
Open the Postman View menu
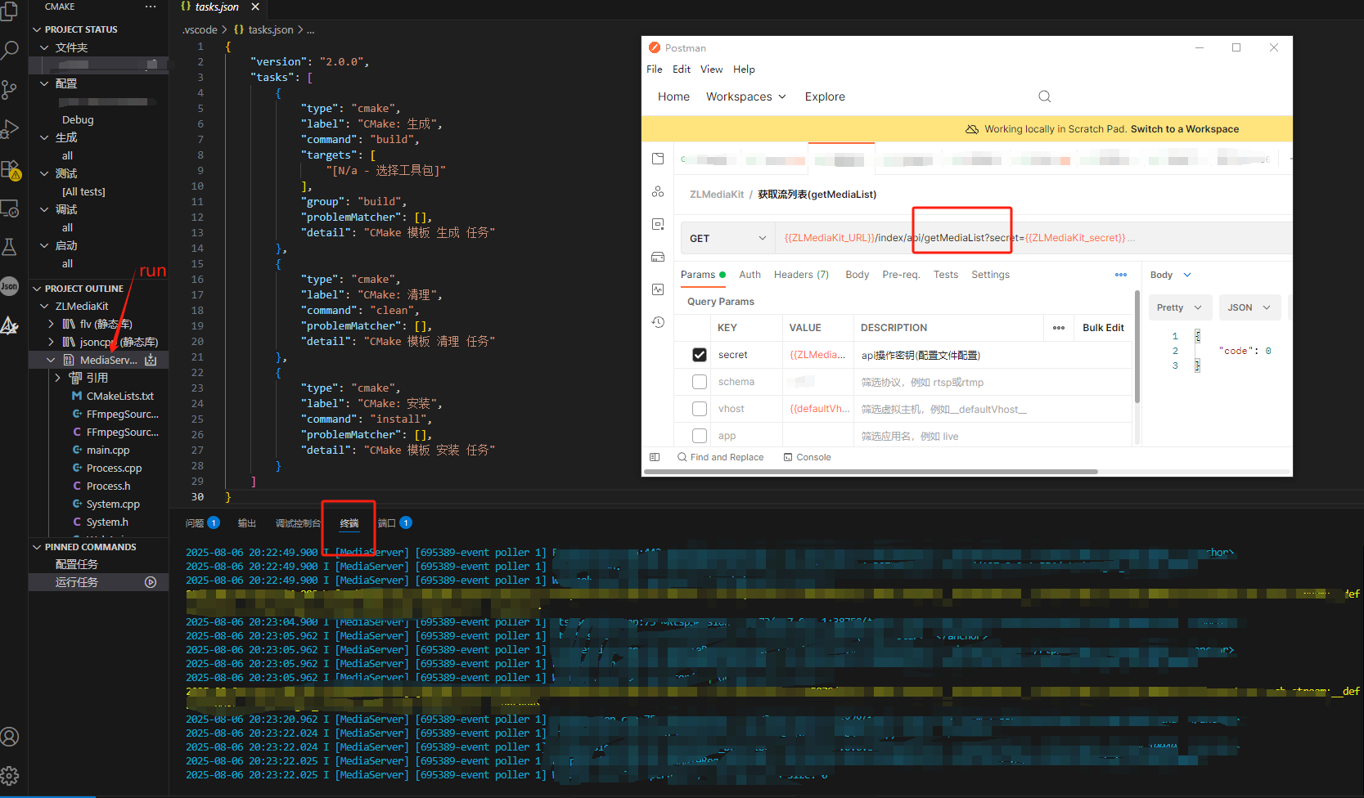711,69
